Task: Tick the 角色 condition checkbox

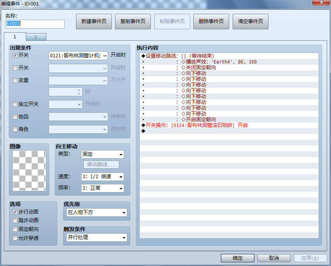Action: [x=15, y=129]
